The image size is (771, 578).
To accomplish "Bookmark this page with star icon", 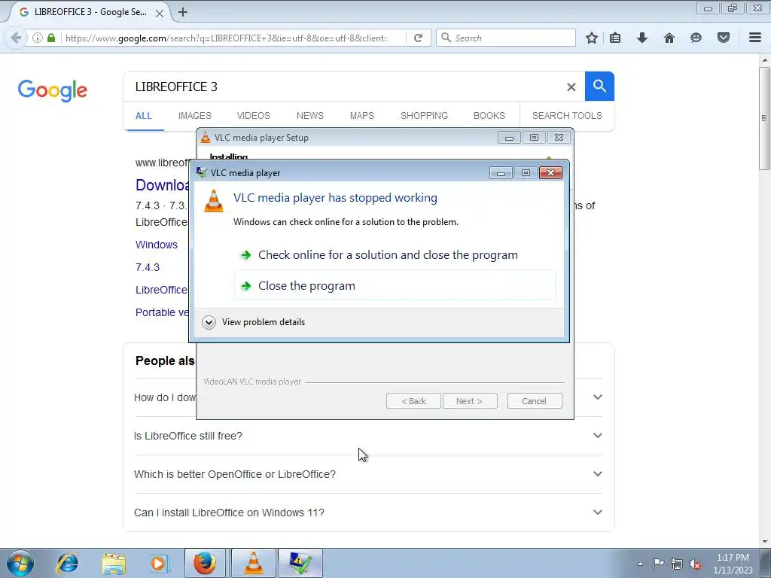I will coord(592,38).
